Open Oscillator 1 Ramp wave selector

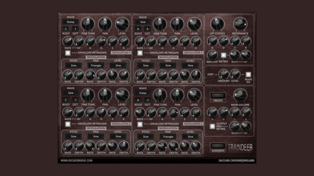click(70, 22)
